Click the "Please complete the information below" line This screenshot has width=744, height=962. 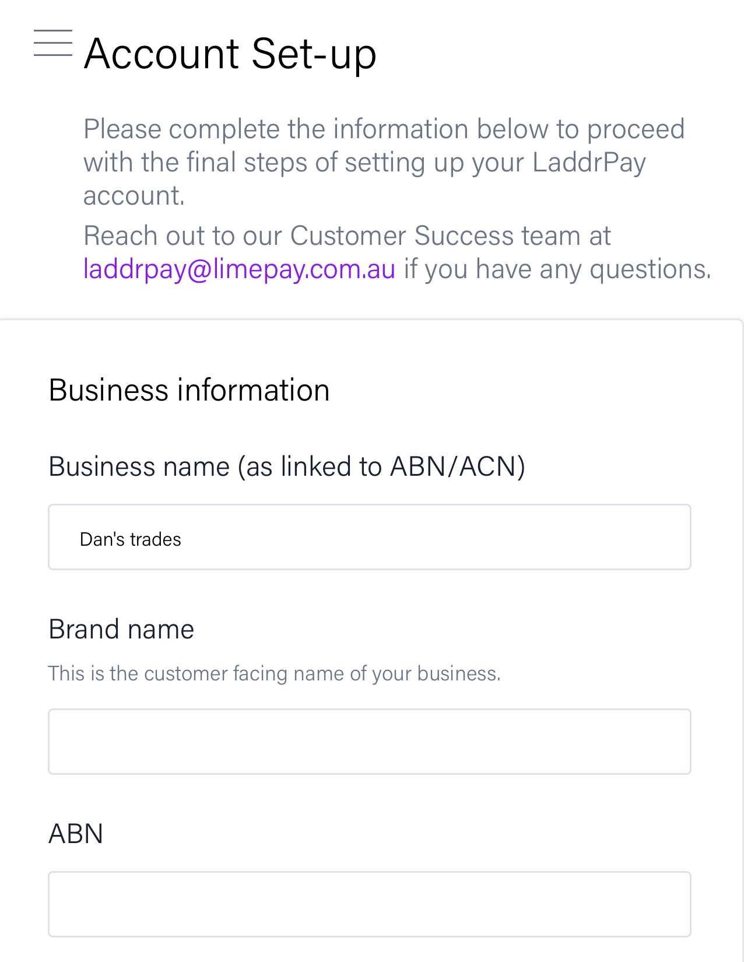tap(384, 129)
